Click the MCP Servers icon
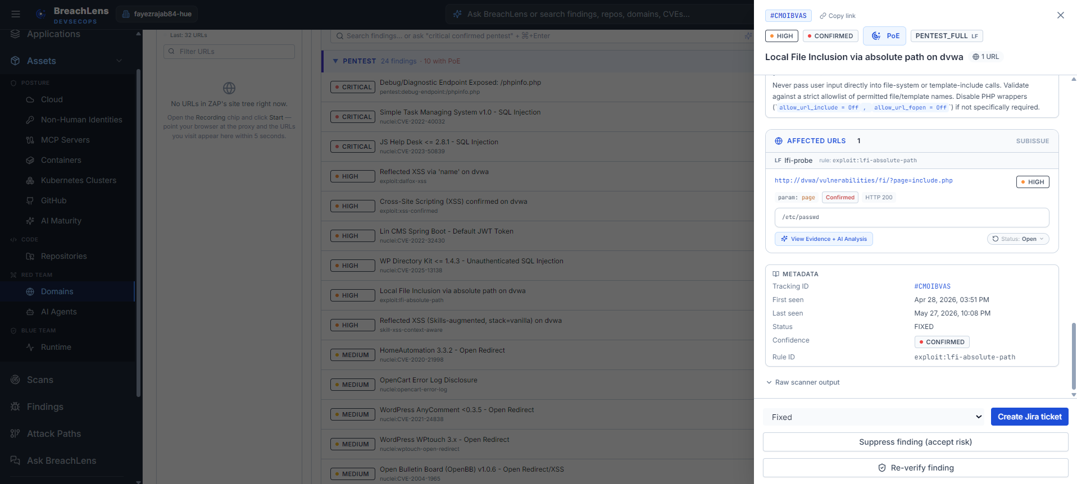The image size is (1077, 484). [30, 140]
